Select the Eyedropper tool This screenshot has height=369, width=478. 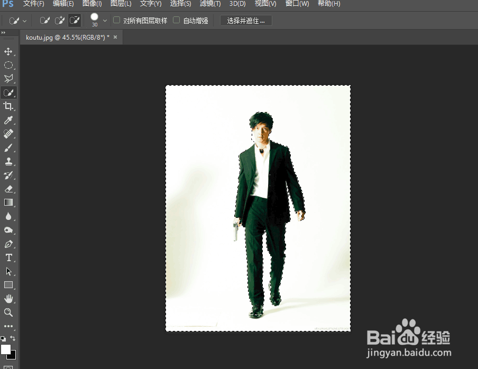click(x=8, y=120)
